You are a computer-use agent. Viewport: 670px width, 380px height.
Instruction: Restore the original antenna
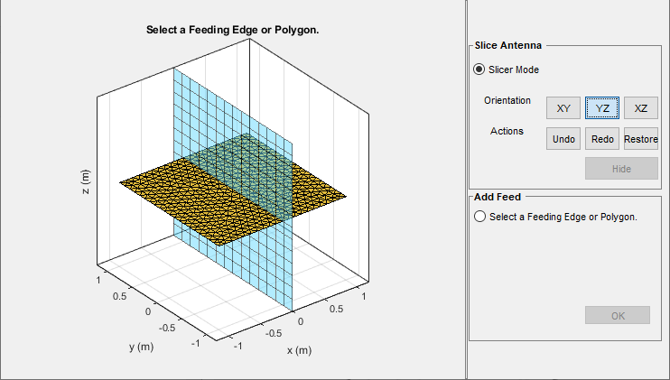tap(640, 139)
